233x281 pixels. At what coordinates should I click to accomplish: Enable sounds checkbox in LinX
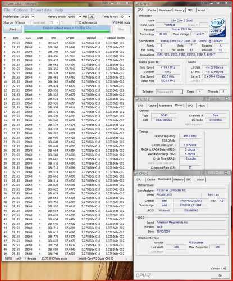[x=77, y=22]
